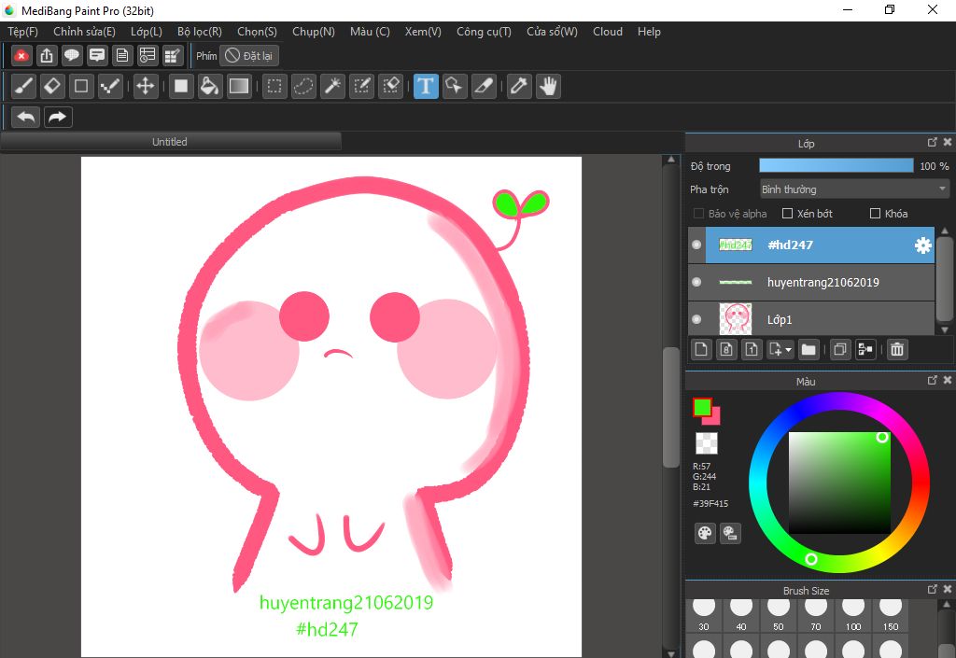Hide the huyentrang21062019 layer
956x658 pixels.
[696, 282]
